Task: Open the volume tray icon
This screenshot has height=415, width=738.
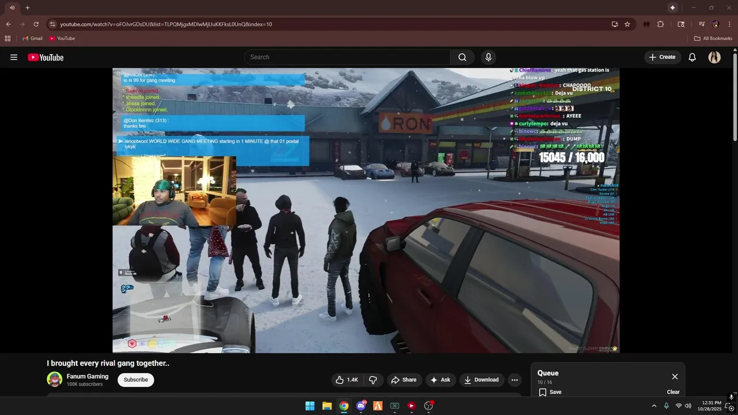Action: point(688,406)
